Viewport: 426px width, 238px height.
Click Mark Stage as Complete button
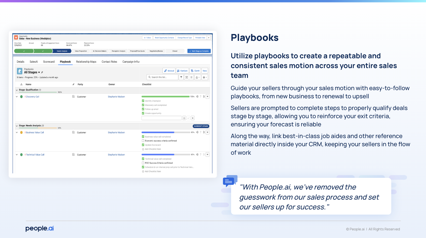coord(199,51)
